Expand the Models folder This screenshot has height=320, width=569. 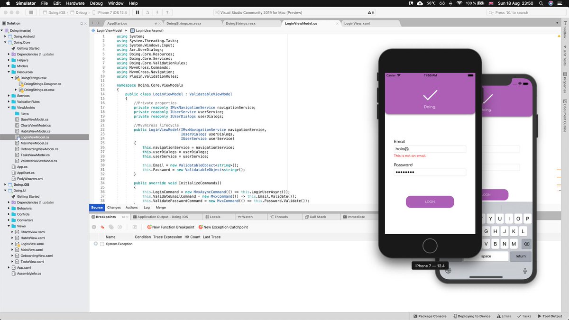(9, 66)
